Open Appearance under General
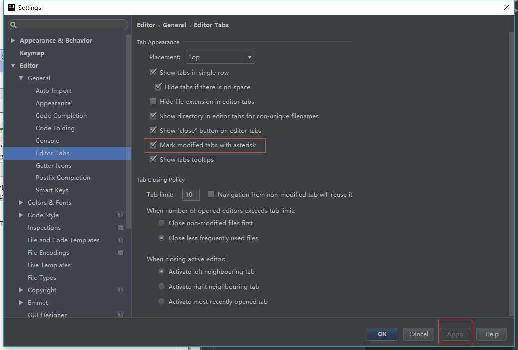 [x=53, y=103]
